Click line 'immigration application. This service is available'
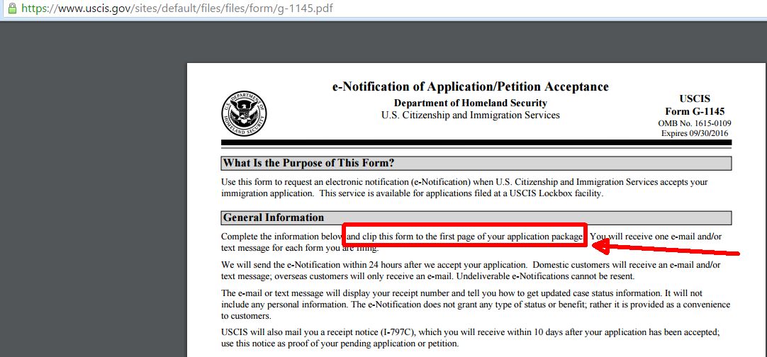The height and width of the screenshot is (357, 767). [x=413, y=193]
